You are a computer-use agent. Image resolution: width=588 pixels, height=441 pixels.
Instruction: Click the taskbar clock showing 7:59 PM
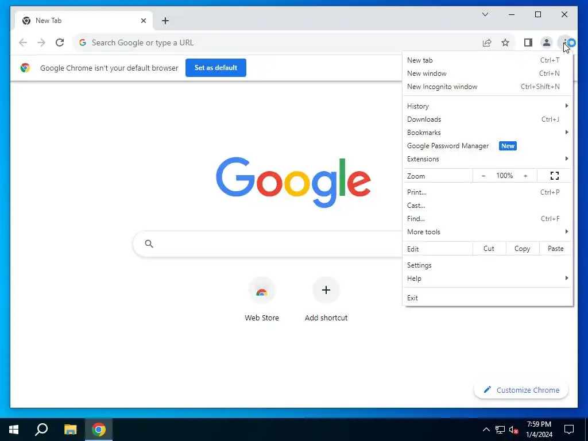click(x=539, y=430)
